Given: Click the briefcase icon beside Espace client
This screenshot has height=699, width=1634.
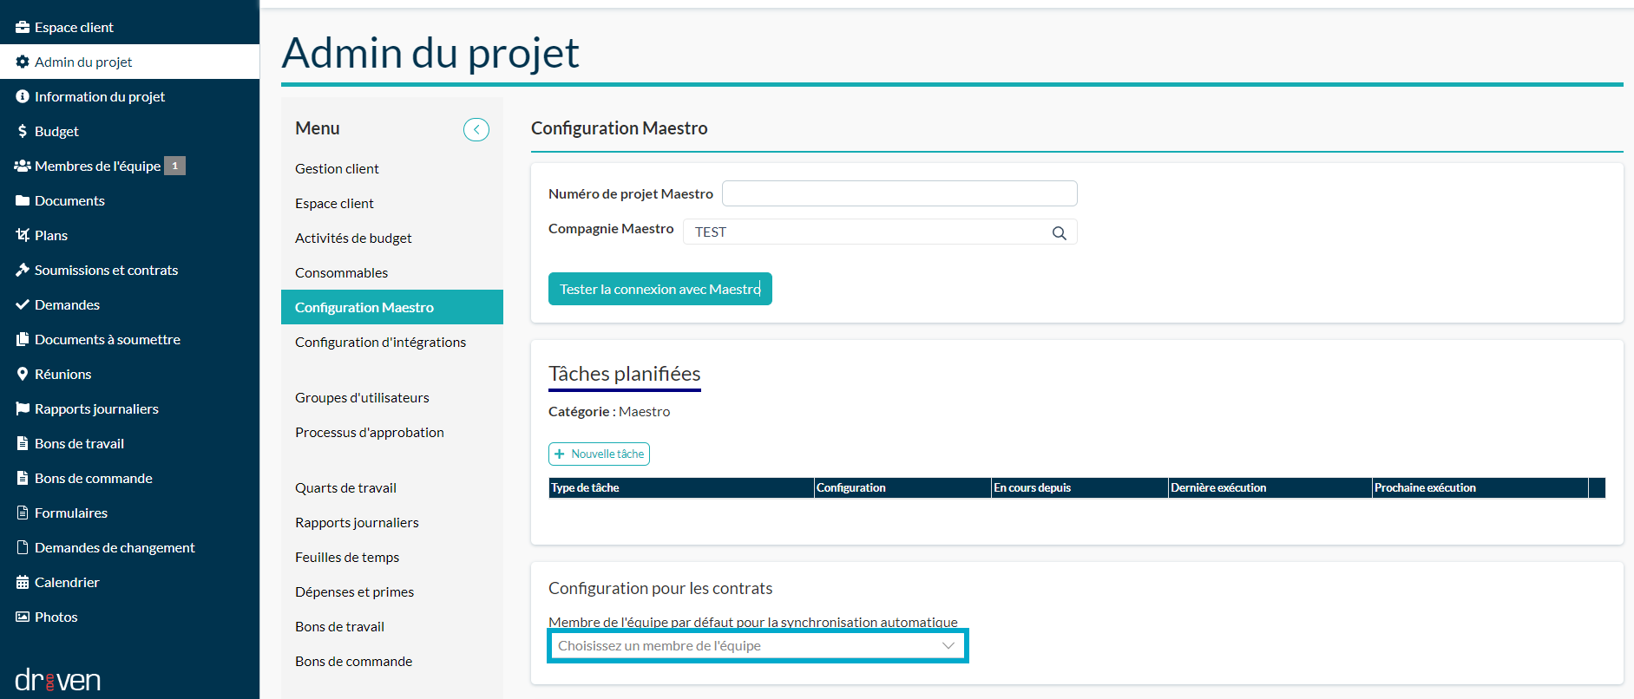Looking at the screenshot, I should point(23,27).
